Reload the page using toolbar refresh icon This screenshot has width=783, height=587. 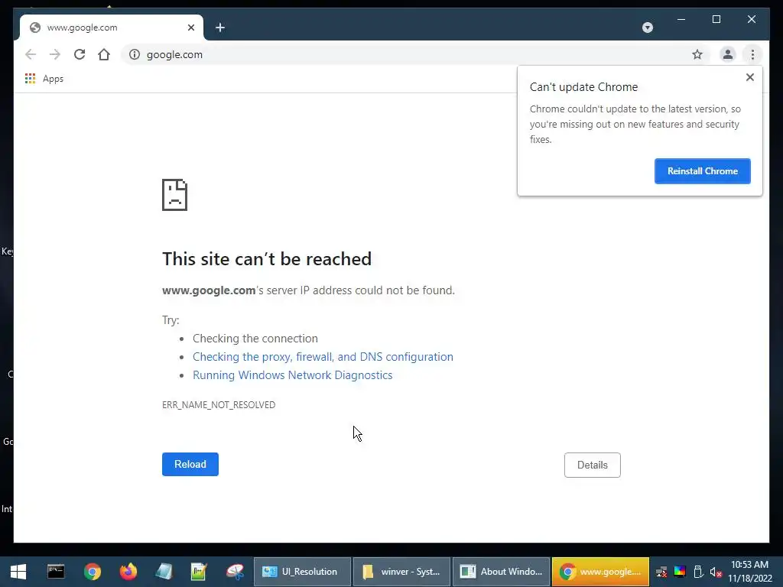[80, 54]
